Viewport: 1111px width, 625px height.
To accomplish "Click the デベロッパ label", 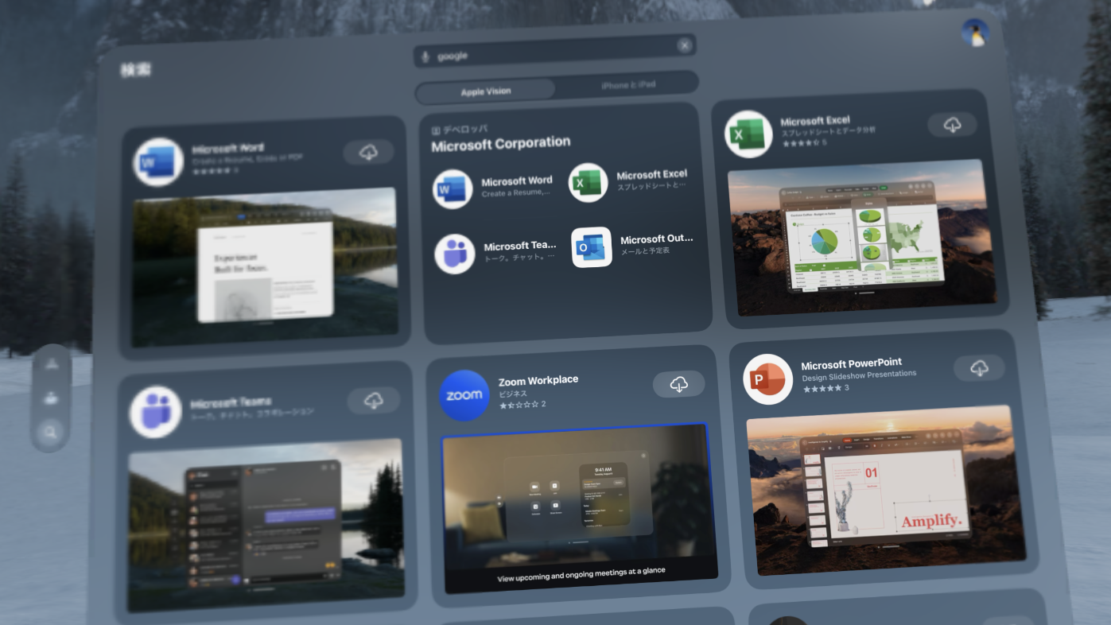I will click(x=460, y=129).
